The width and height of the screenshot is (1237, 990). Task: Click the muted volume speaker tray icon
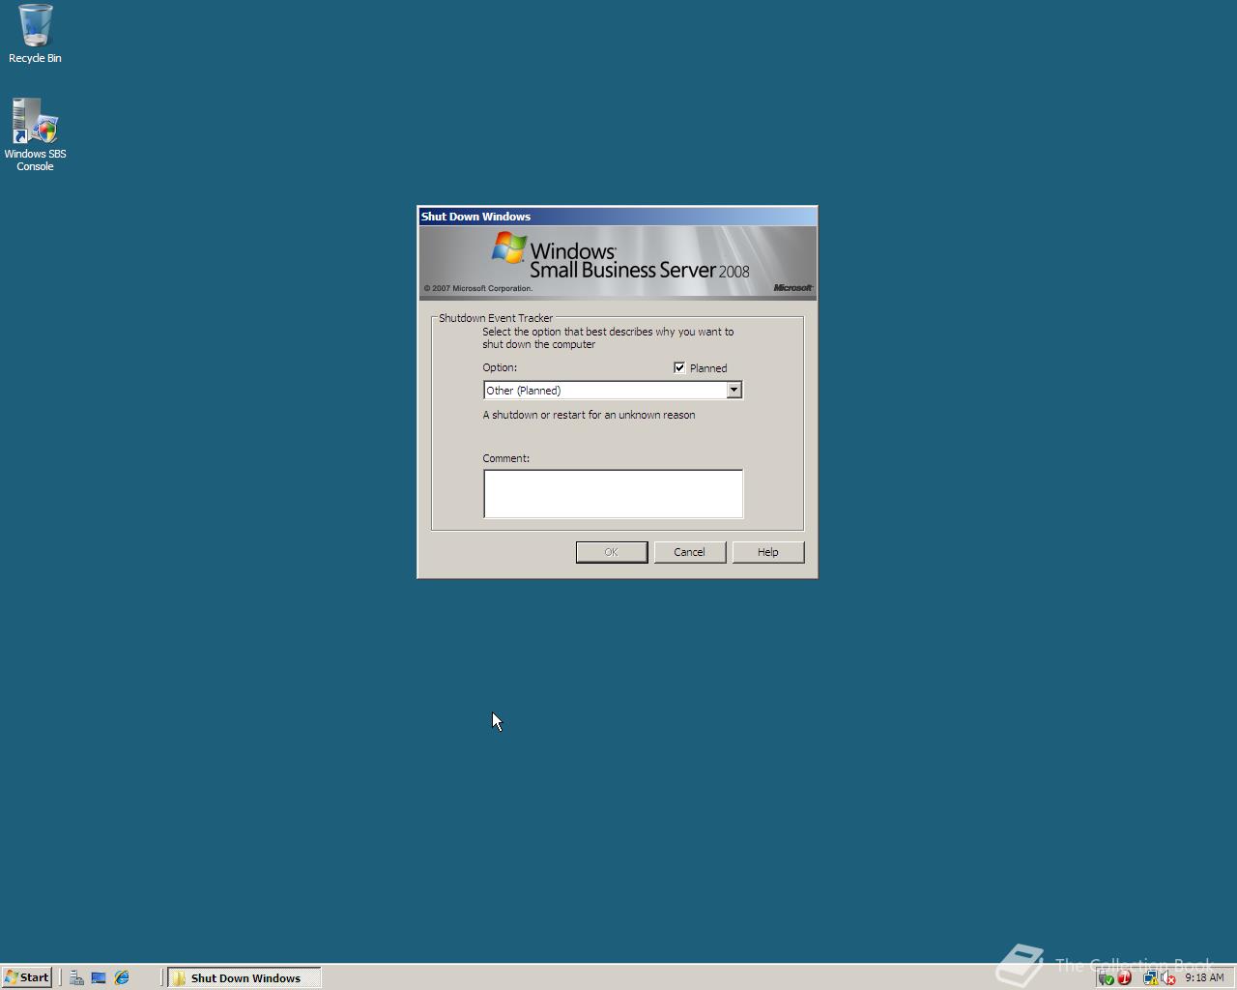(x=1168, y=978)
